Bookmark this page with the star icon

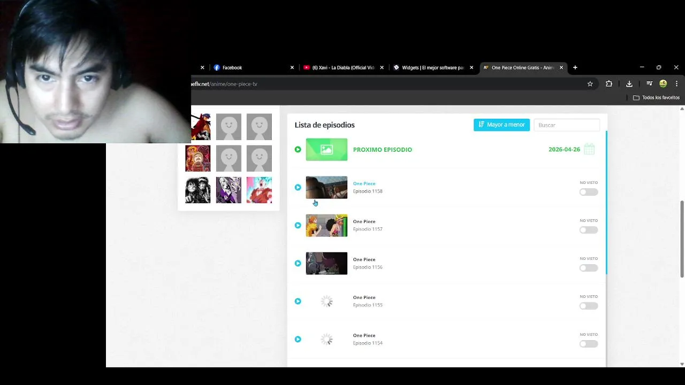(x=590, y=83)
